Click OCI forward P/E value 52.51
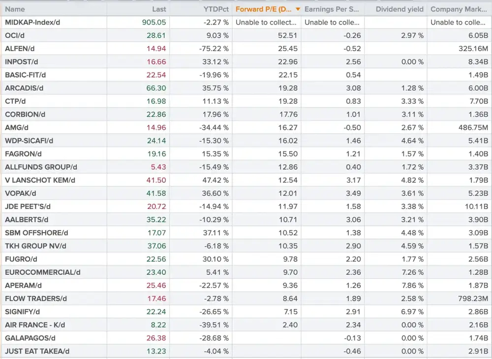Screen dimensions: 492x359 coord(287,35)
